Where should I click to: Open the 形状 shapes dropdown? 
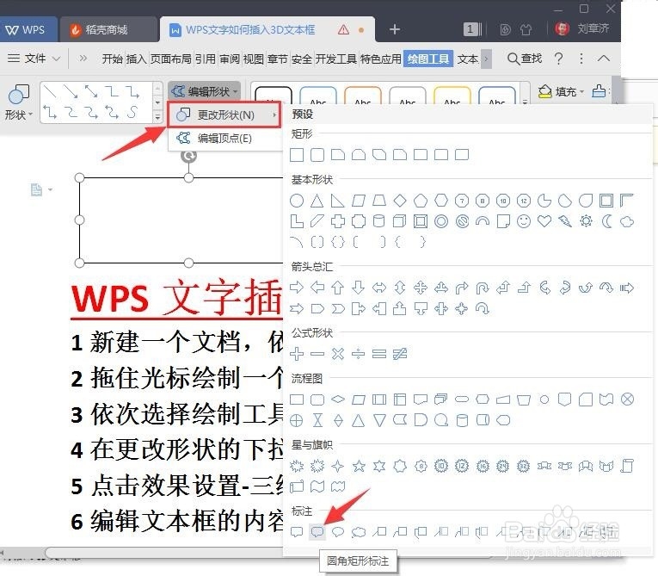tap(18, 102)
